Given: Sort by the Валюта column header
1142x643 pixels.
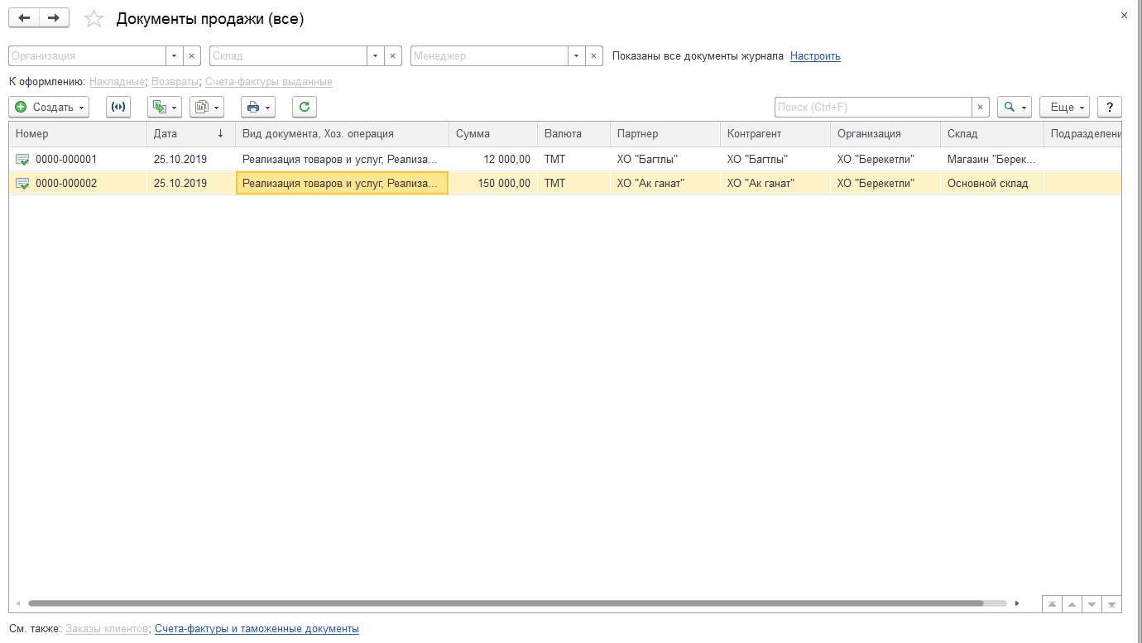Looking at the screenshot, I should tap(573, 133).
